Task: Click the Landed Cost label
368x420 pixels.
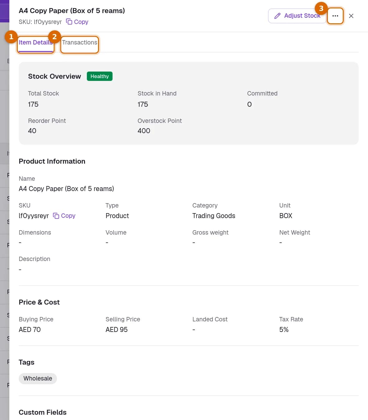Action: click(210, 320)
